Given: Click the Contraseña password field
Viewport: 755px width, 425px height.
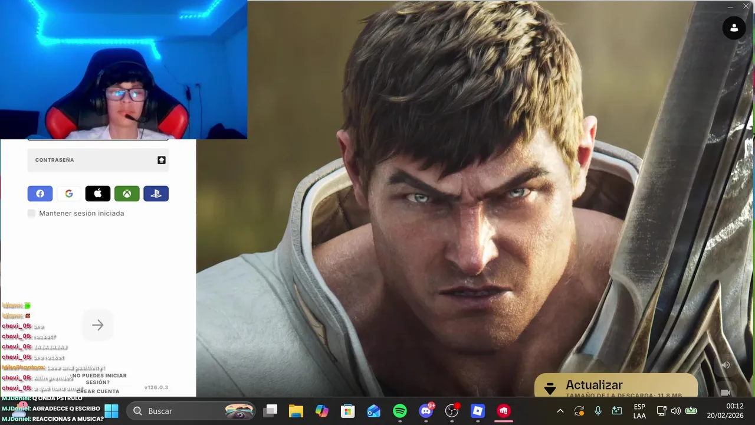Looking at the screenshot, I should pos(98,160).
